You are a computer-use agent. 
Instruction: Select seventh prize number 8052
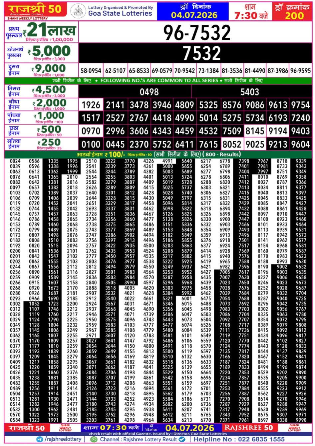tap(232, 144)
